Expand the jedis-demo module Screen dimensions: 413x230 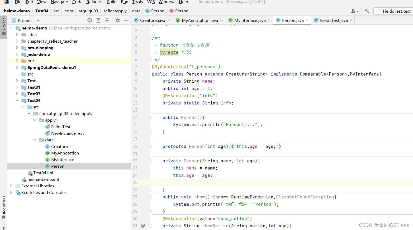pos(17,54)
